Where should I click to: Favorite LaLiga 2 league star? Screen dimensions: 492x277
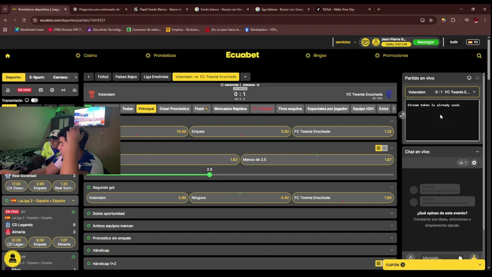[x=7, y=200]
